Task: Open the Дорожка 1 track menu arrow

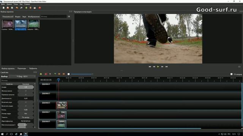Action: (41, 112)
